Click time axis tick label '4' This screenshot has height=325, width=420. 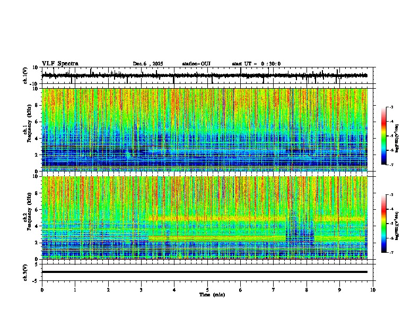(174, 290)
